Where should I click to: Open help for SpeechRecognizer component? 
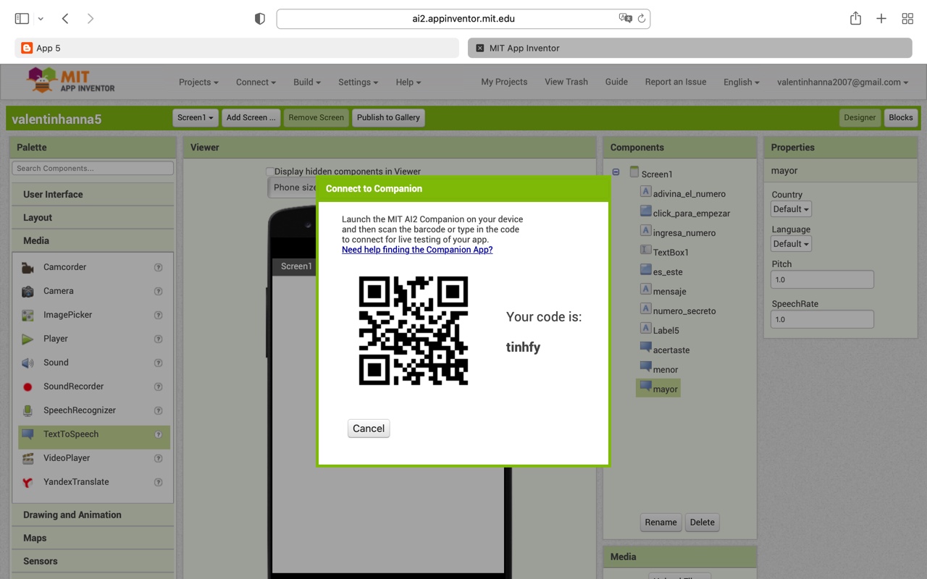point(158,411)
